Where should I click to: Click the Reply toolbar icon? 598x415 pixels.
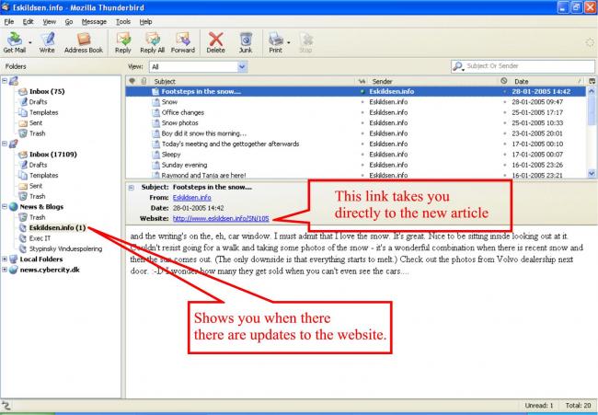(x=122, y=42)
